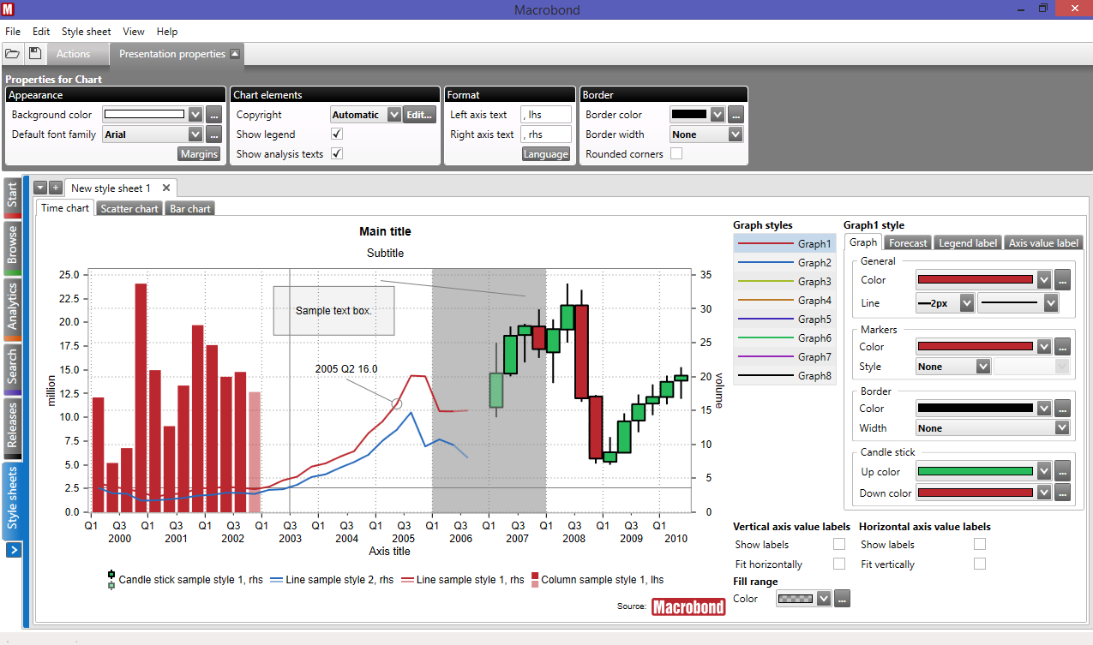The image size is (1093, 645).
Task: Click the Edit... copyright button
Action: click(419, 115)
